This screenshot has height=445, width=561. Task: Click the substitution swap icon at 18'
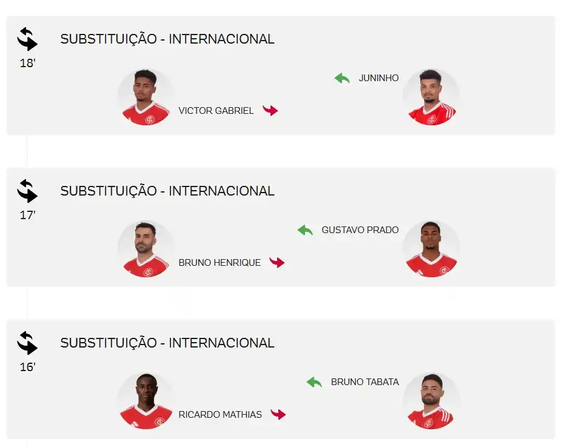coord(27,39)
